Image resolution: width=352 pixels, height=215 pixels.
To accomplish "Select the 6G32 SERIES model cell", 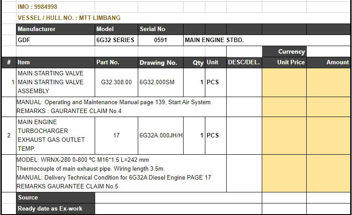I will [116, 40].
